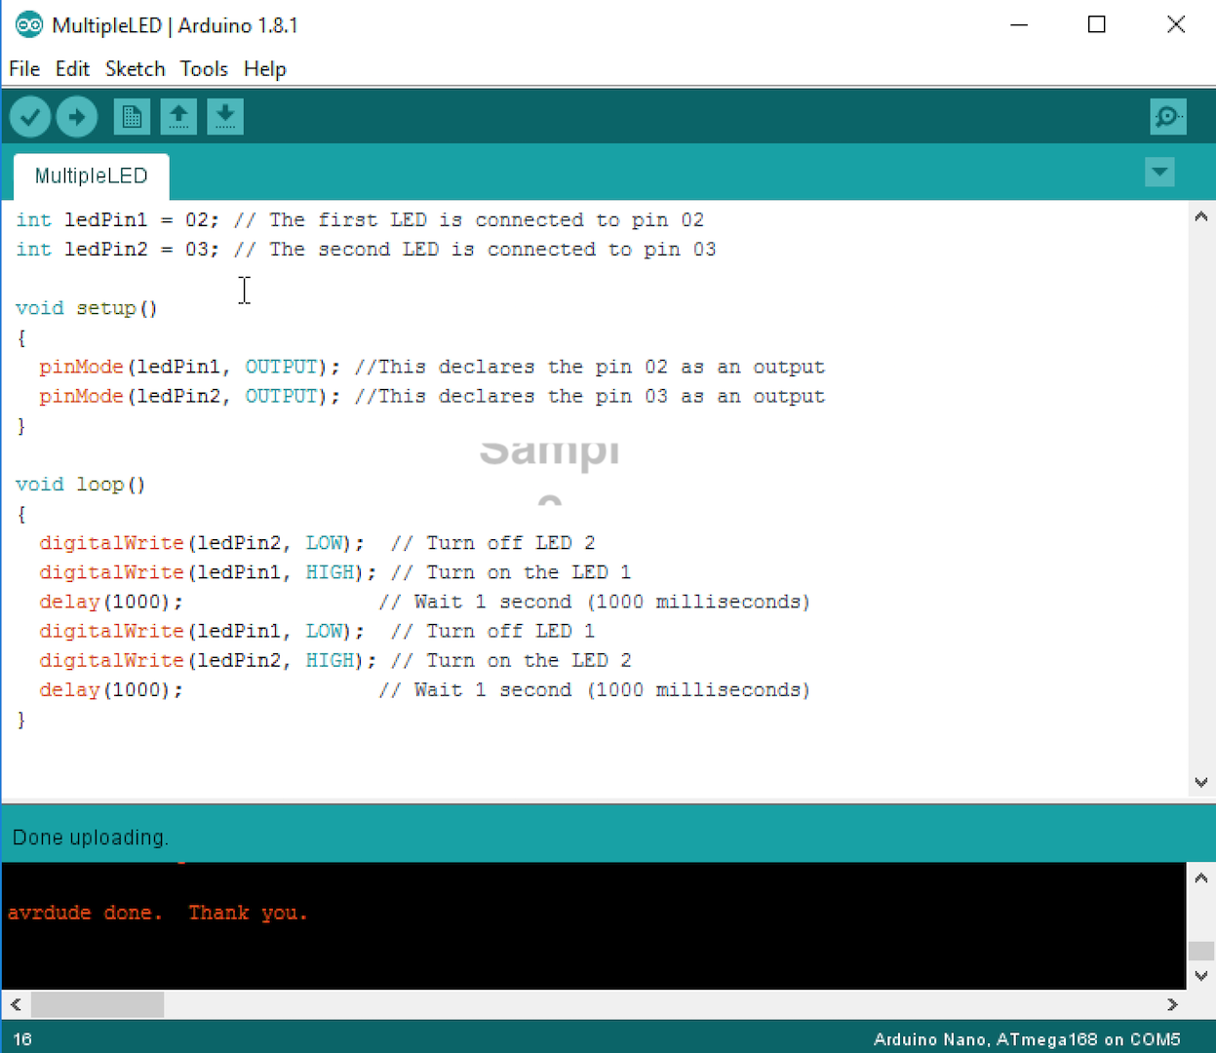Create a new sketch with New icon
1216x1053 pixels.
132,117
